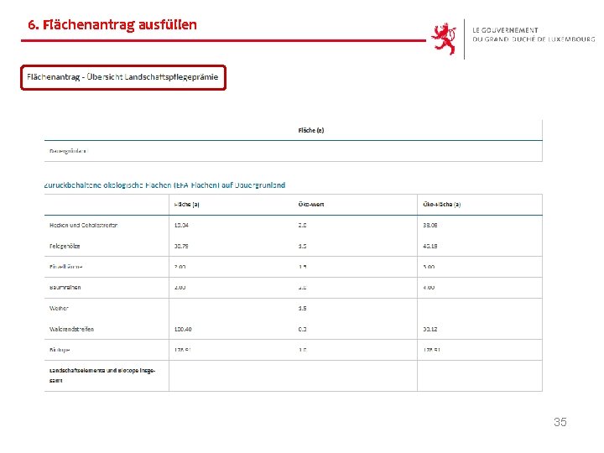Click the Fläche value in Baumreihen row
The image size is (604, 453).
[180, 288]
